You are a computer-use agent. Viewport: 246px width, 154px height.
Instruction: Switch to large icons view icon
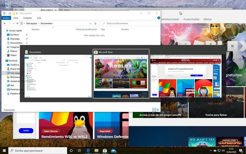158,110
